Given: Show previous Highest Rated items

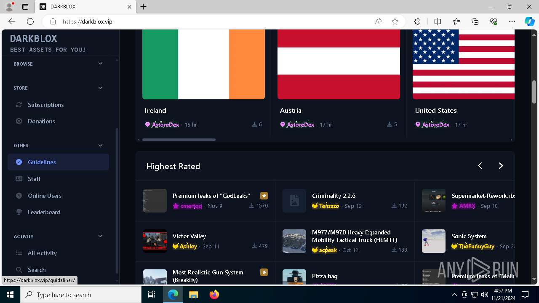Looking at the screenshot, I should coord(480,166).
